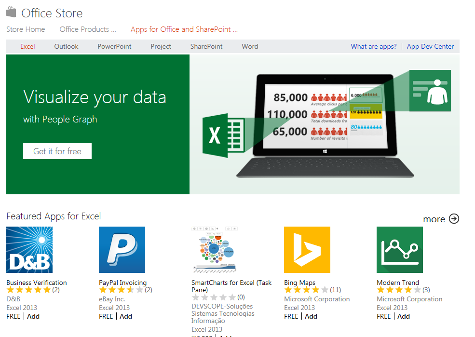Add the PayPal Invoicing app
475x337 pixels.
[x=126, y=316]
